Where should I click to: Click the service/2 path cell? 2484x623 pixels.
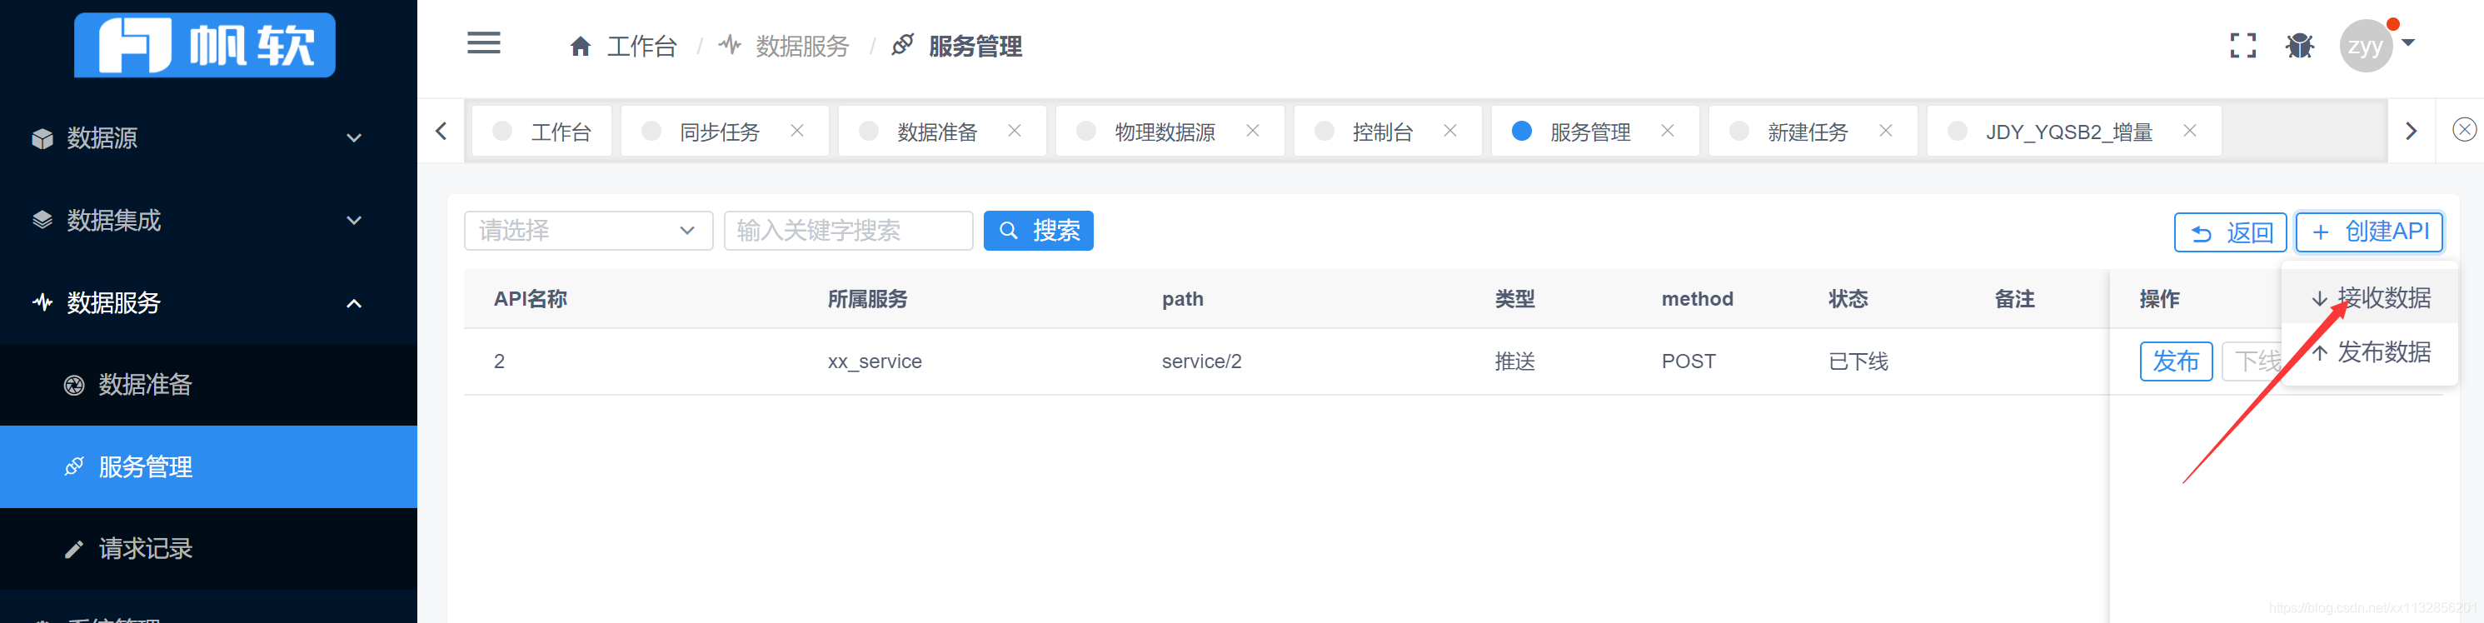click(1201, 361)
